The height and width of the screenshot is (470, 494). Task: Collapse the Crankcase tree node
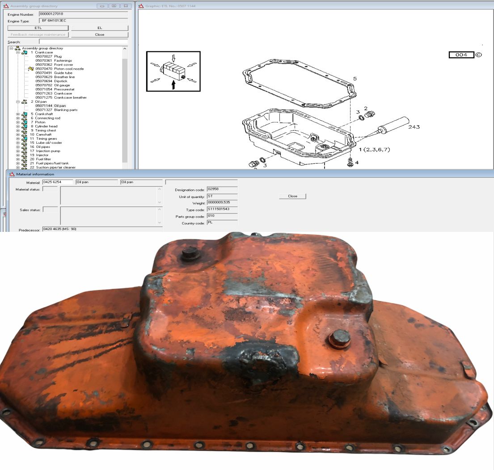click(x=18, y=52)
